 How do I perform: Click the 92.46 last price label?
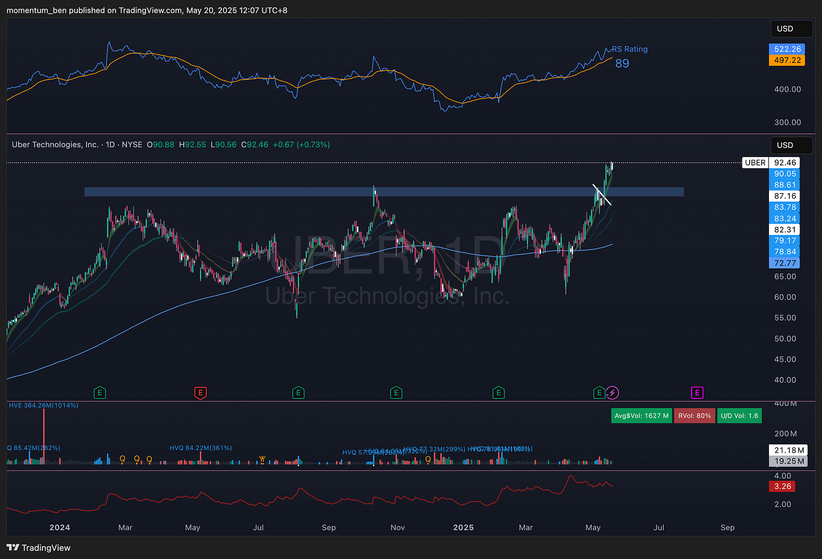785,163
